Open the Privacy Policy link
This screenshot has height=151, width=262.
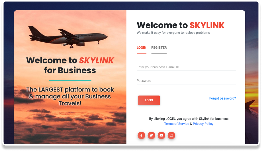[203, 124]
